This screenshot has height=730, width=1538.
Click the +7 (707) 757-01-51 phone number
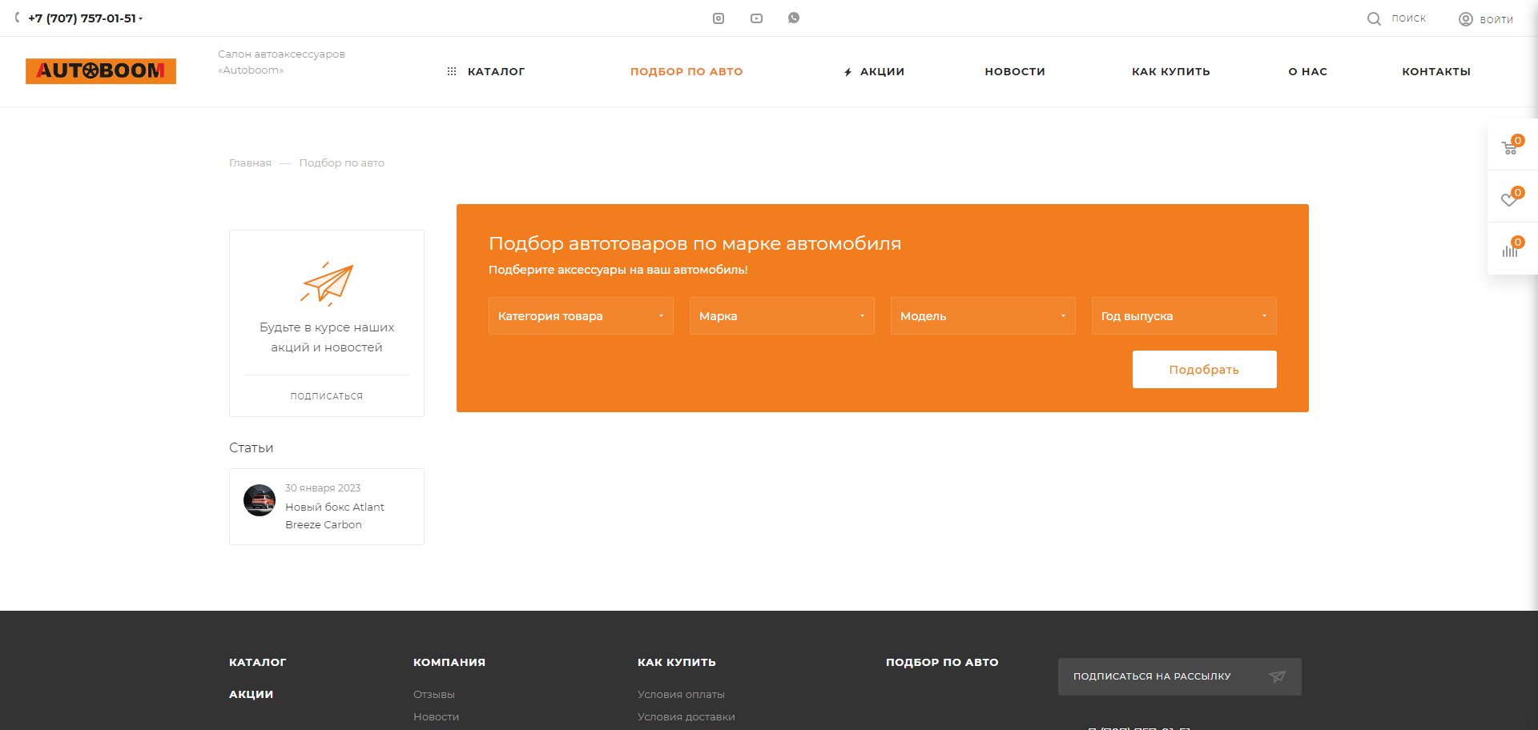coord(82,18)
